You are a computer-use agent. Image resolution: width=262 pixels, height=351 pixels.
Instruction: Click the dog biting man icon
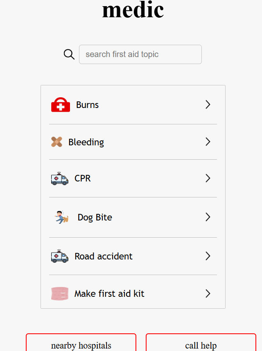(61, 217)
